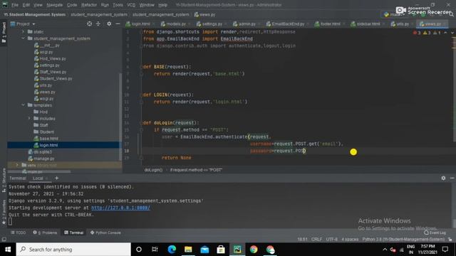Image resolution: width=456 pixels, height=256 pixels.
Task: Select the Local terminal tab
Action: point(38,178)
